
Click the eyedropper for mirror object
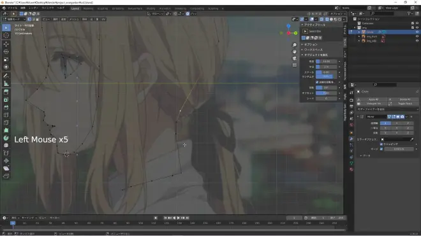pyautogui.click(x=412, y=139)
